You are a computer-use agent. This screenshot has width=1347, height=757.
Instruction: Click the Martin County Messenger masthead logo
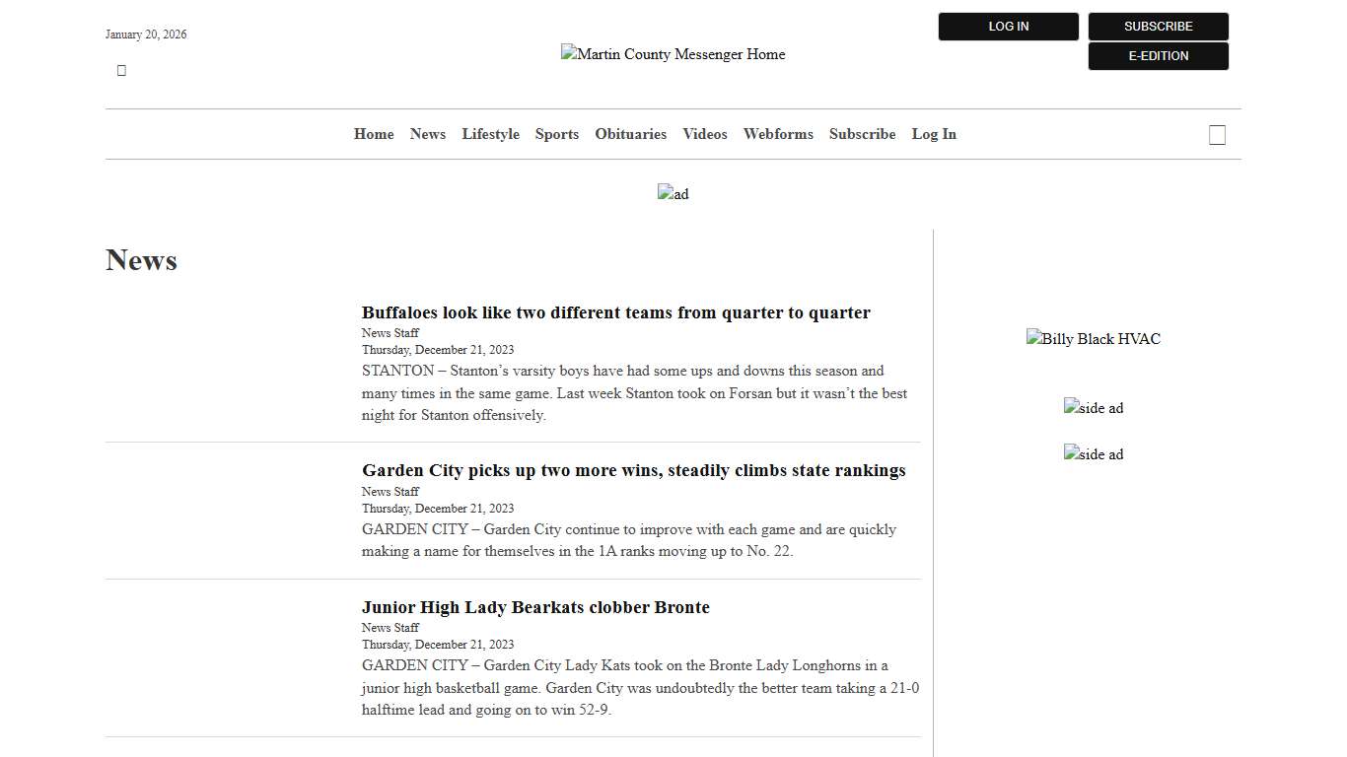point(673,54)
